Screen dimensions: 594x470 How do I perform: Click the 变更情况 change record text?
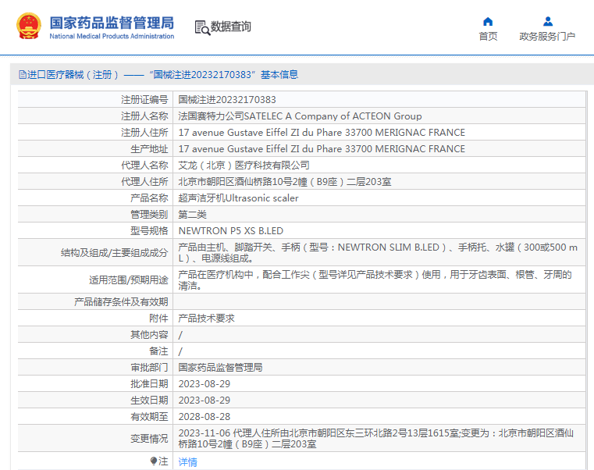pos(375,438)
